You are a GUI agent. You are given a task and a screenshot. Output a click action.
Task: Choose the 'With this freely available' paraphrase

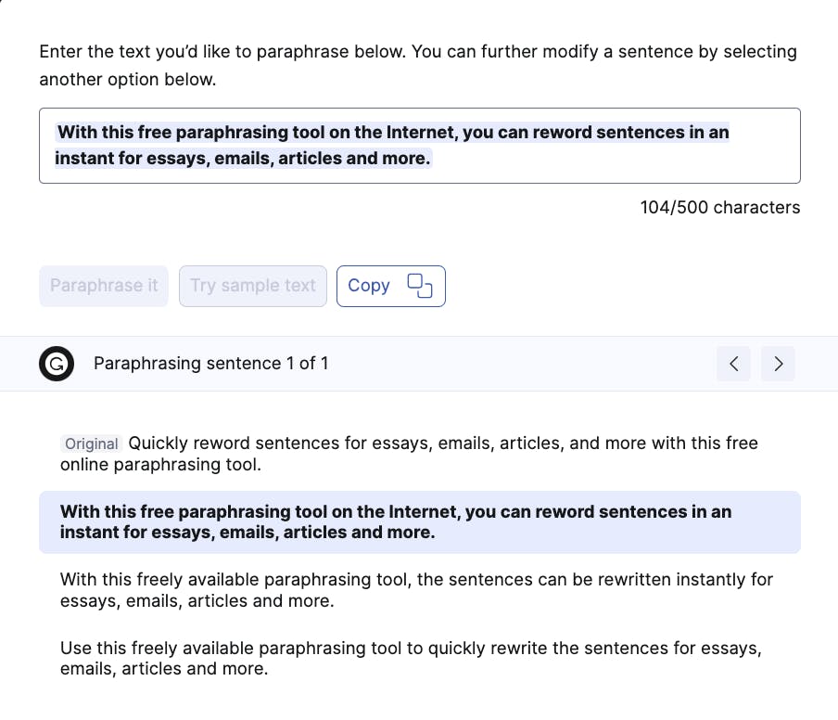(x=417, y=590)
